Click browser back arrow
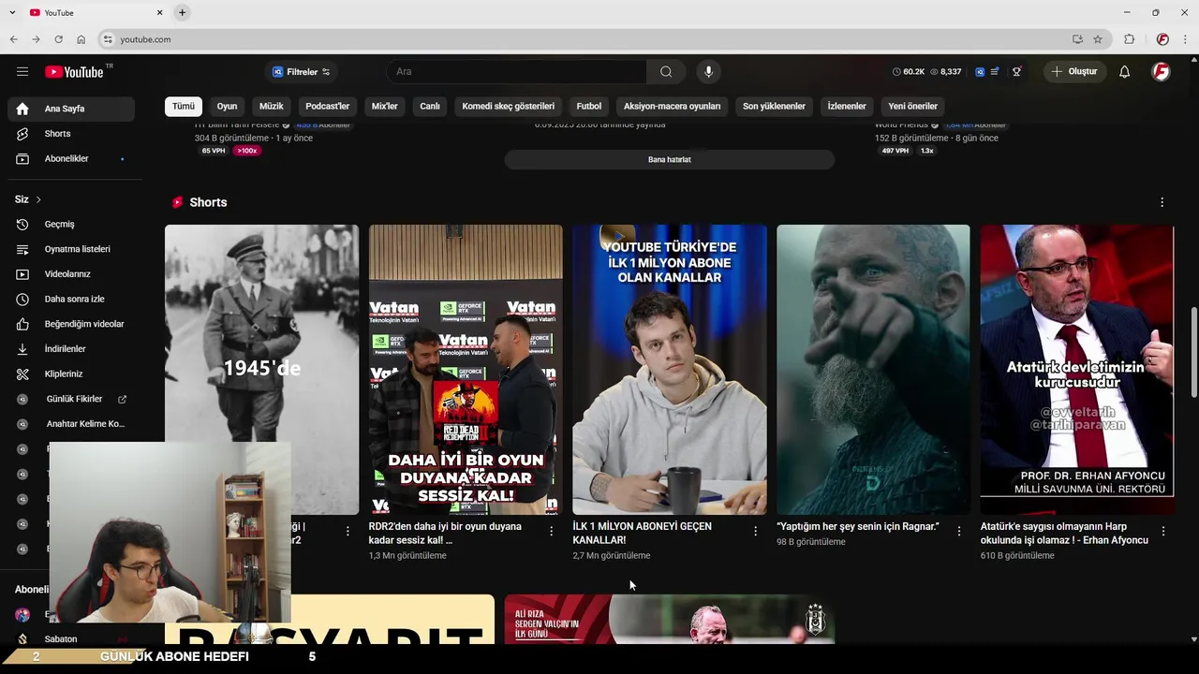Viewport: 1199px width, 674px height. pyautogui.click(x=13, y=39)
